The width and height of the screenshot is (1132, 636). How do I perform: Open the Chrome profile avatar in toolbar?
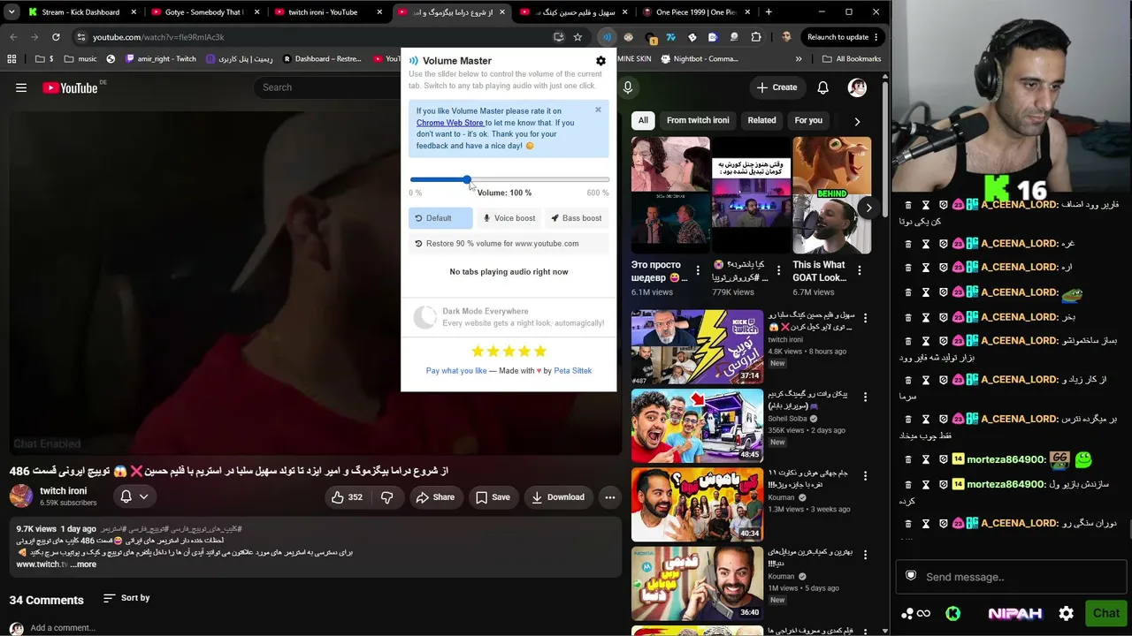[786, 37]
